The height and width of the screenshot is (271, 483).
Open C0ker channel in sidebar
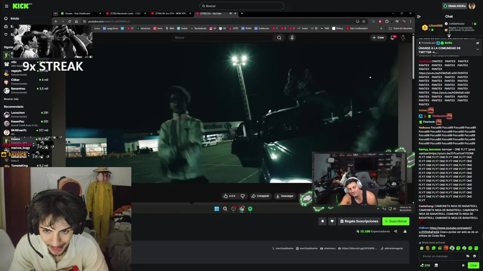(x=26, y=81)
